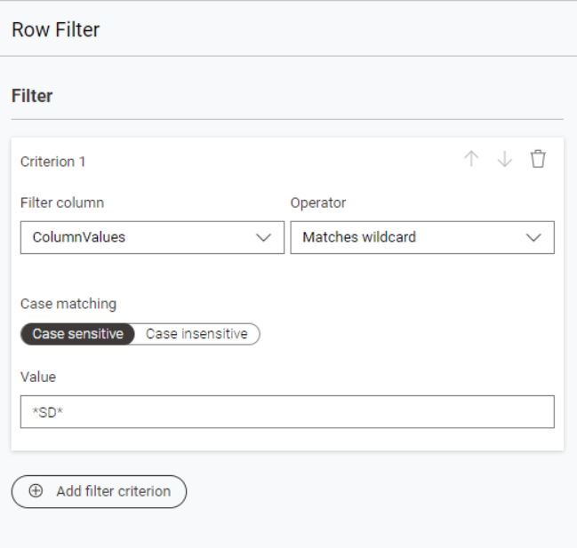This screenshot has height=548, width=577.
Task: Move Criterion 1 down with arrow icon
Action: click(504, 159)
